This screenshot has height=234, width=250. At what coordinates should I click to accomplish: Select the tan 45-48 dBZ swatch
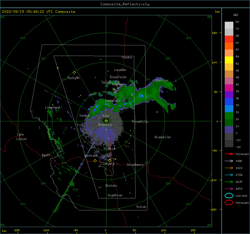[x=229, y=74]
